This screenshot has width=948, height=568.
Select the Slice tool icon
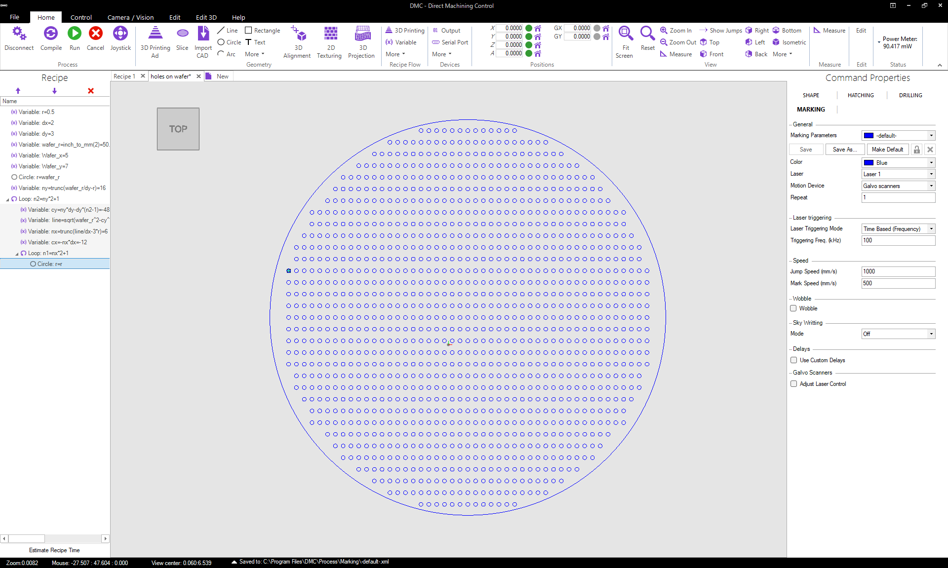[x=182, y=34]
